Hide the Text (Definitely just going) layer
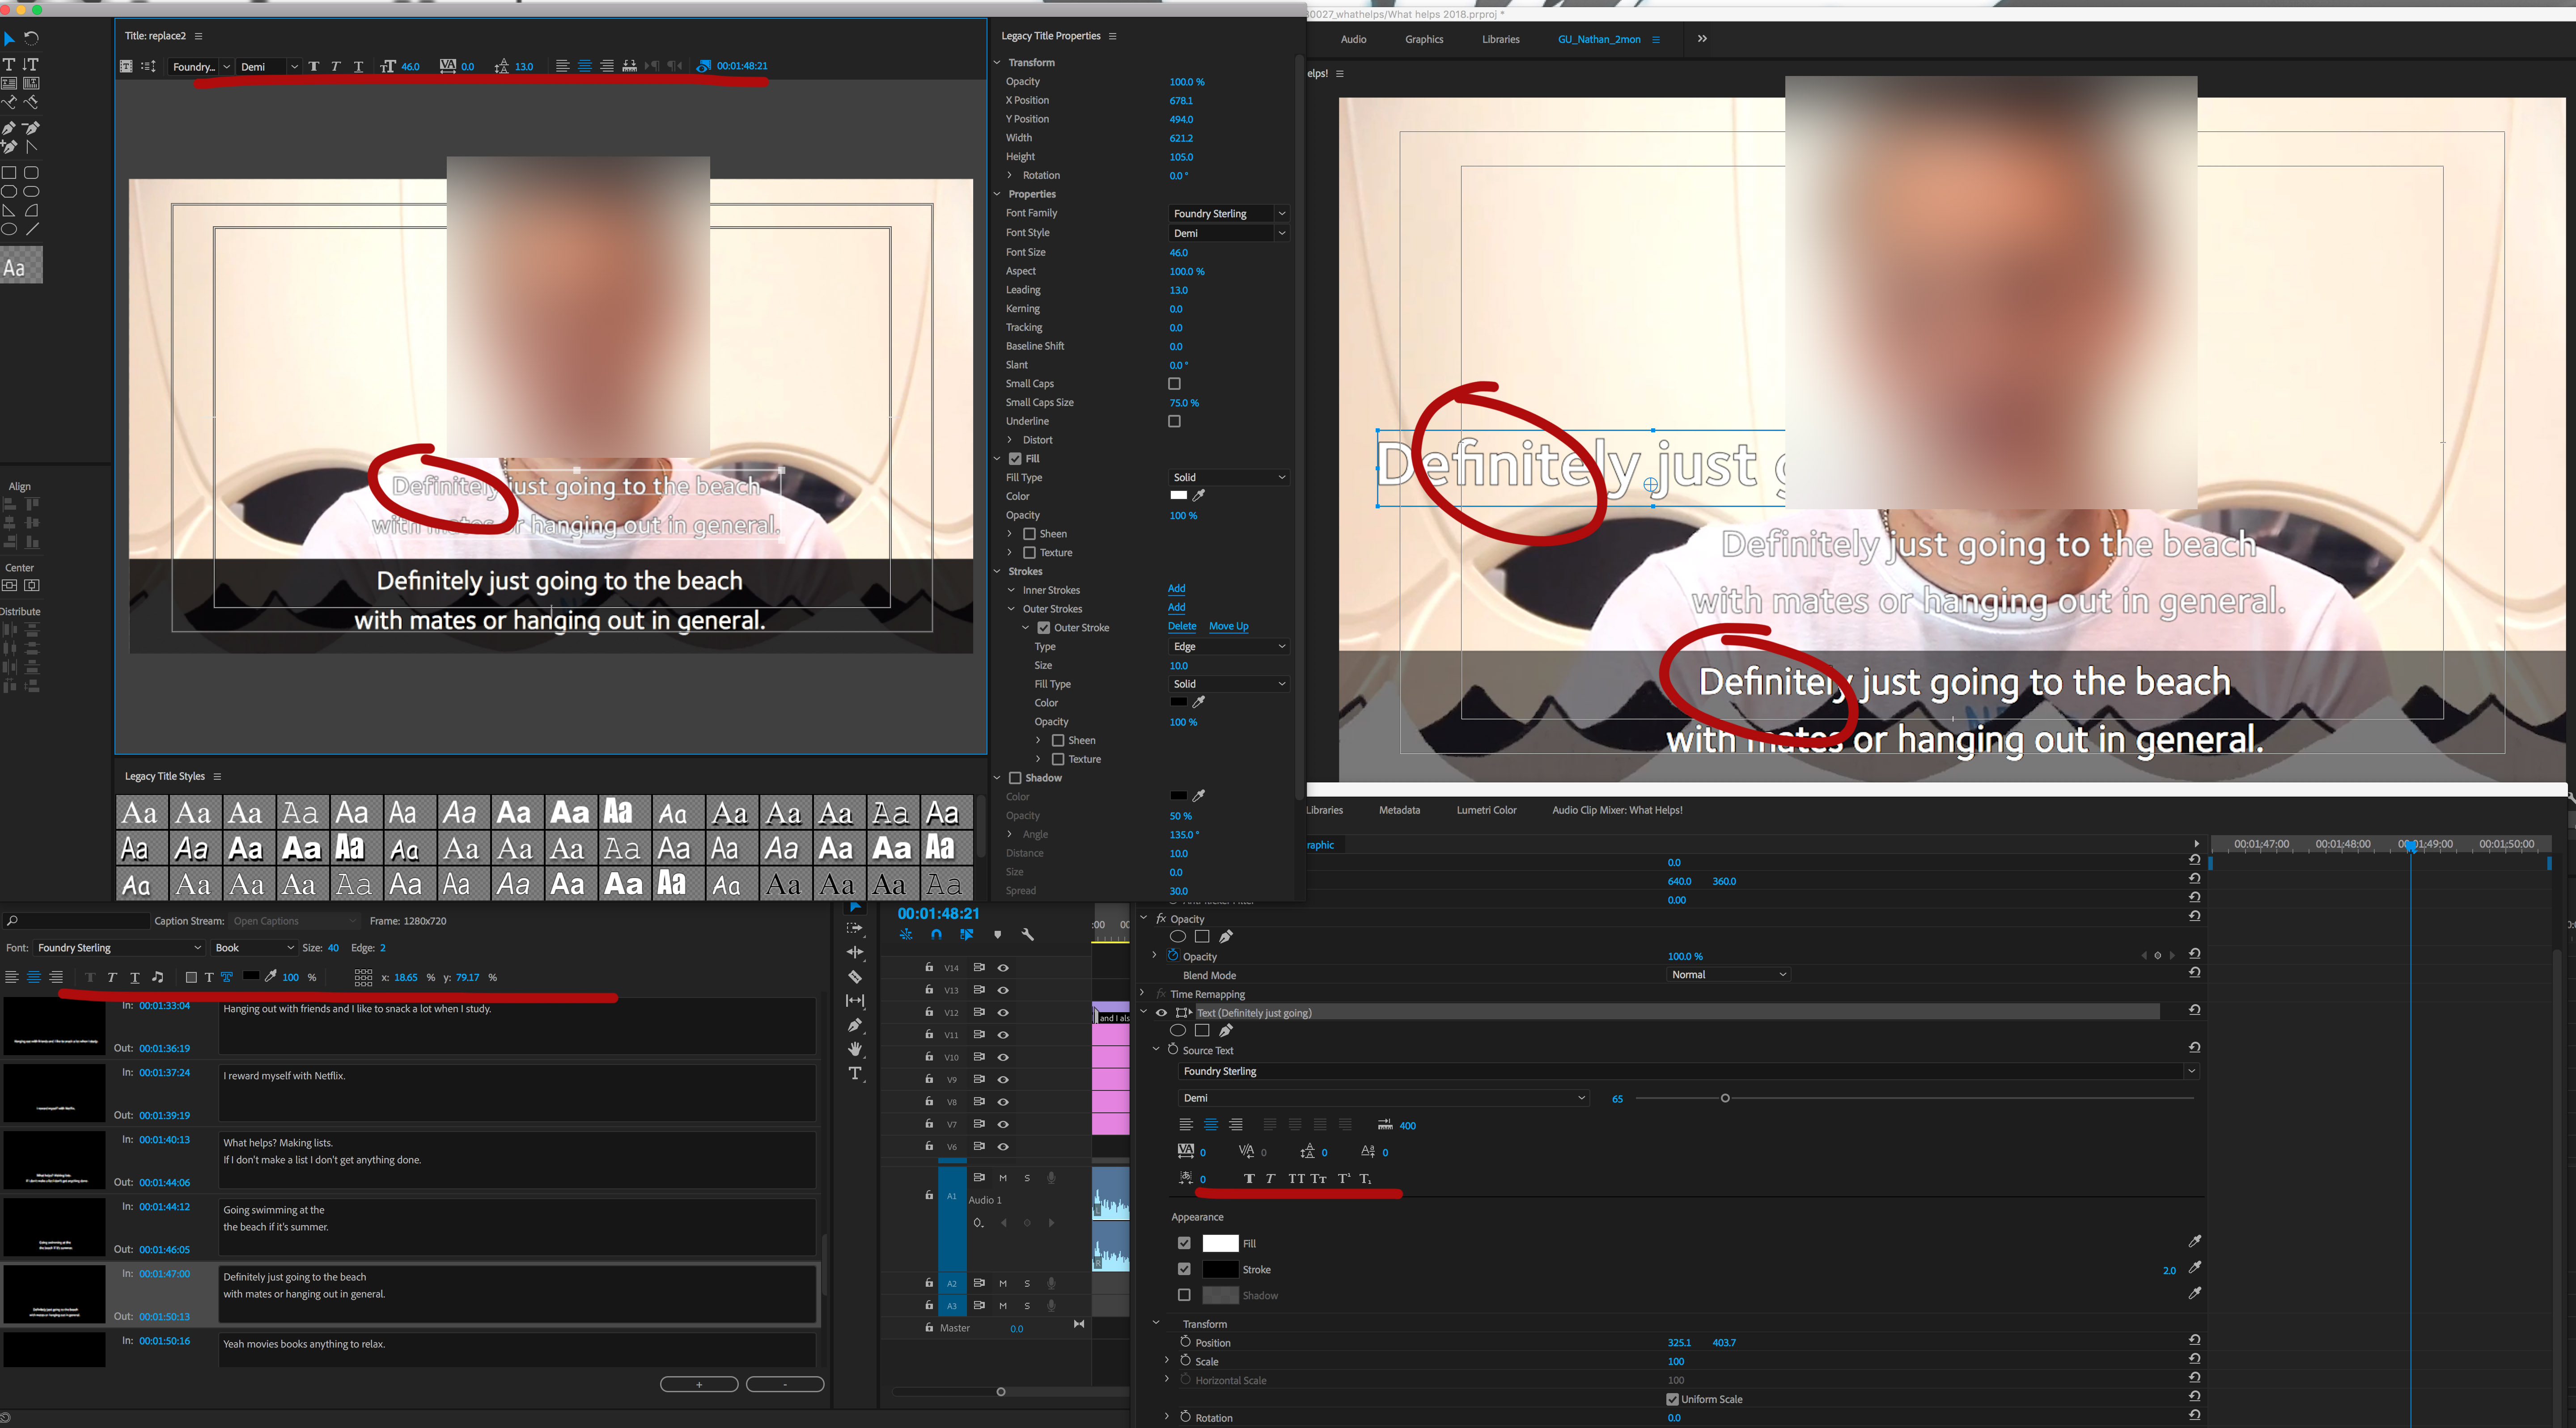2576x1428 pixels. (1161, 1013)
